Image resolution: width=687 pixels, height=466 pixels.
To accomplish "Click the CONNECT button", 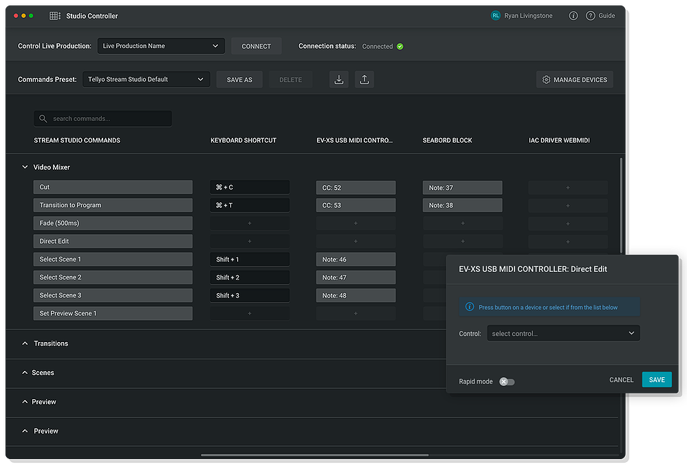I will click(257, 46).
